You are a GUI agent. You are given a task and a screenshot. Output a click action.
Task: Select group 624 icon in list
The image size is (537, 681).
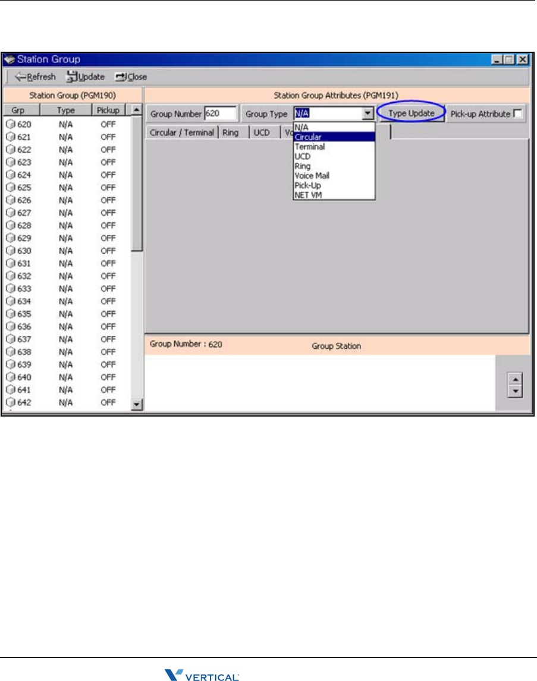point(11,175)
